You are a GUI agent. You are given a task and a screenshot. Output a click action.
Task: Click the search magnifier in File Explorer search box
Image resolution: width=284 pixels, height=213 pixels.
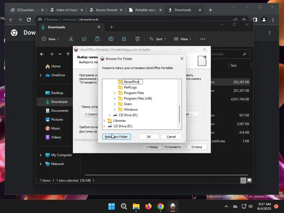[244, 54]
